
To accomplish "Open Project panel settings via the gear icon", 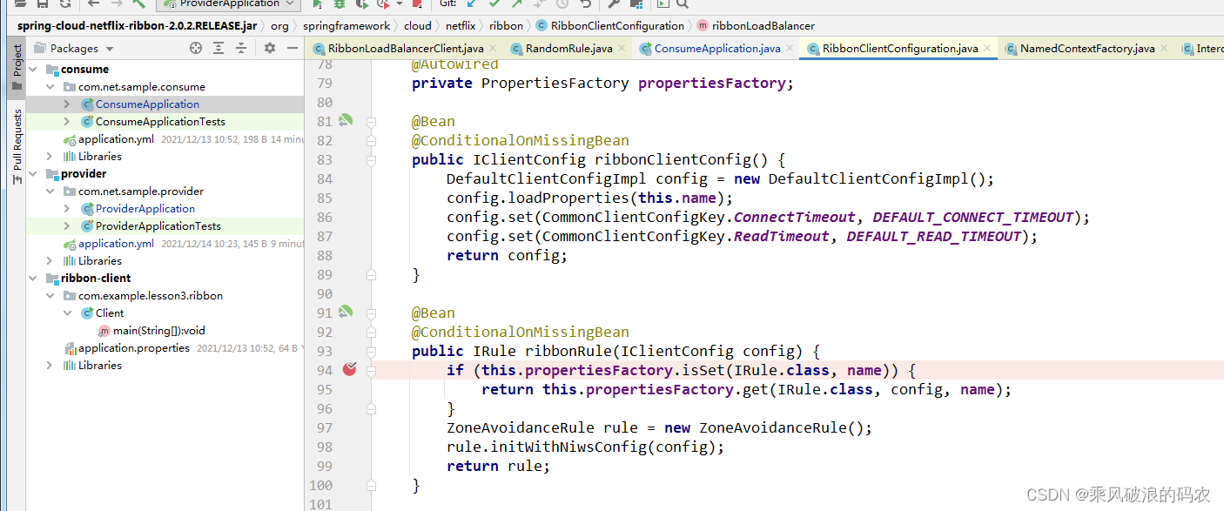I will pos(269,48).
